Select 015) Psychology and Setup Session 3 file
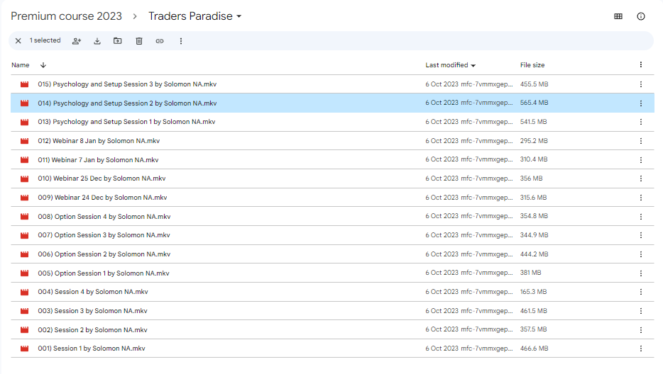 (332, 84)
